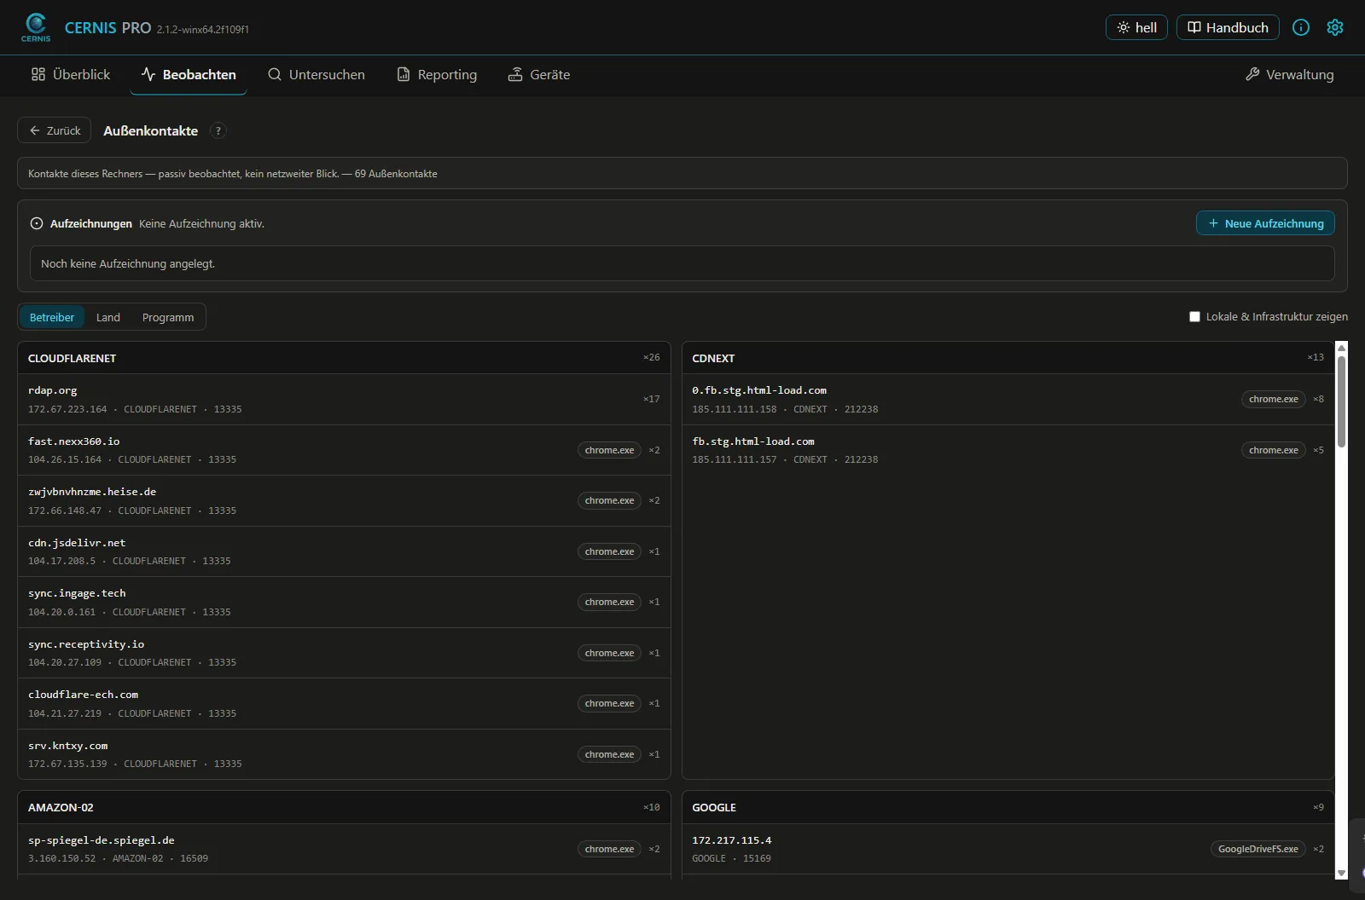Start a Neue Aufzeichnung

1265,223
